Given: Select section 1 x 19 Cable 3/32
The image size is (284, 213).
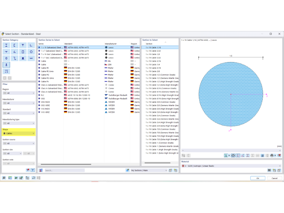Looking at the screenshot, I should click(160, 51).
